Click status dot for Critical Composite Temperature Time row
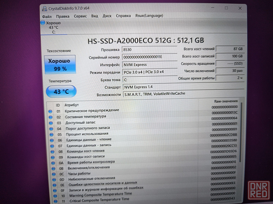Image resolution: width=273 pixels, height=204 pixels. [56, 201]
